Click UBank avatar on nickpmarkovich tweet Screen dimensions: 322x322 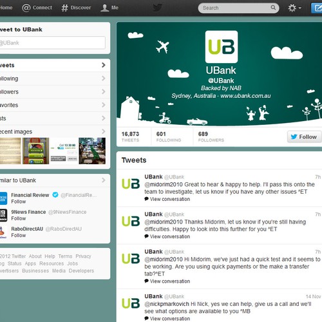click(x=131, y=303)
